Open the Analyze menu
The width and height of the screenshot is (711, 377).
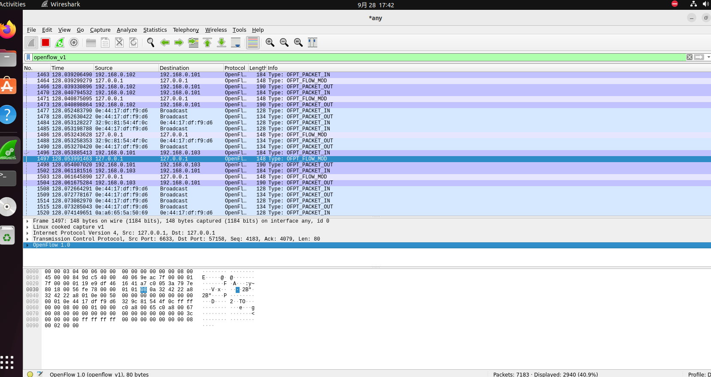click(x=127, y=30)
